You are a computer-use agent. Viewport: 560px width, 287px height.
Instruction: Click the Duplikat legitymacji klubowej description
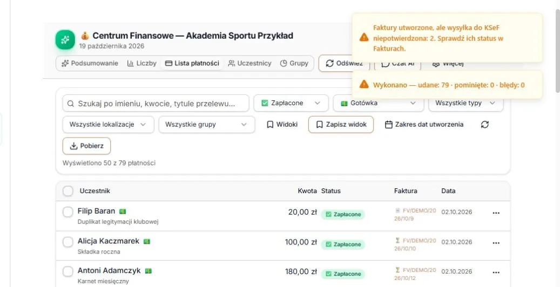118,222
